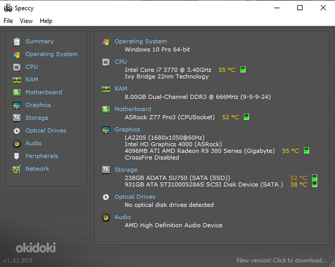335x267 pixels.
Task: Click 'Intel Core i7 3770 @ 3.40GHz' text
Action: (168, 70)
